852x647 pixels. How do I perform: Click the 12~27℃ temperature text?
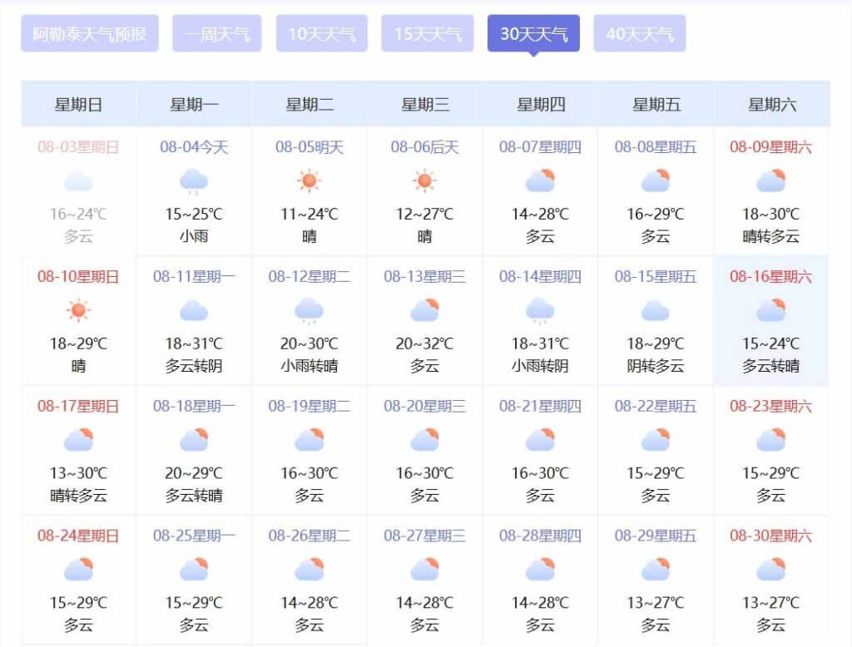tap(424, 214)
